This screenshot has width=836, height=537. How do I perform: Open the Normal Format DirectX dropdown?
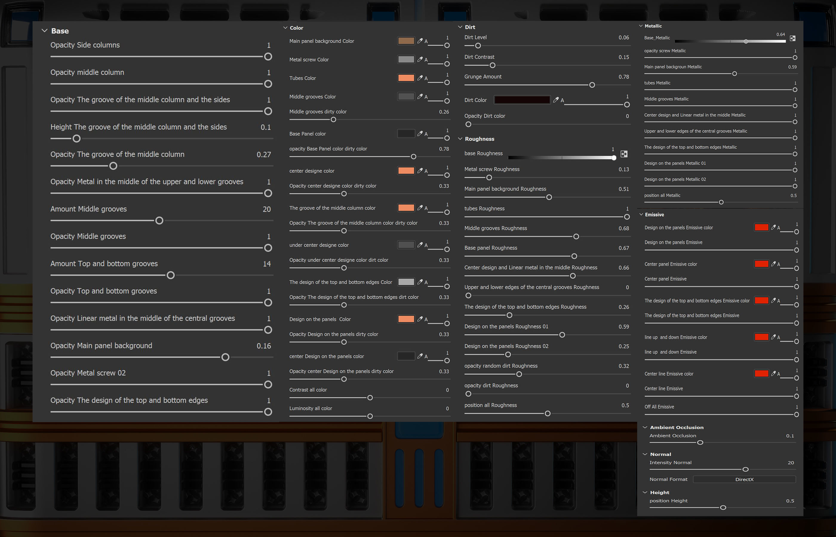coord(744,479)
